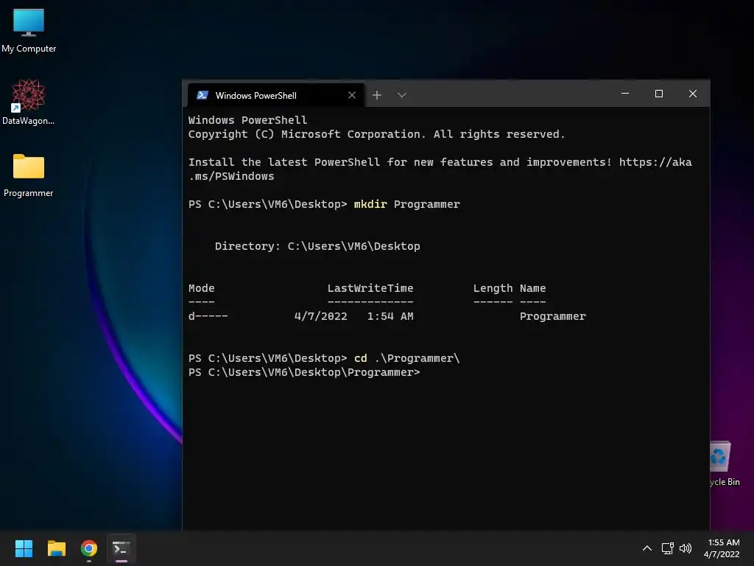Viewport: 754px width, 566px height.
Task: Click 'Directory: C:\Users\VM6\Desktop' output line
Action: click(x=317, y=246)
